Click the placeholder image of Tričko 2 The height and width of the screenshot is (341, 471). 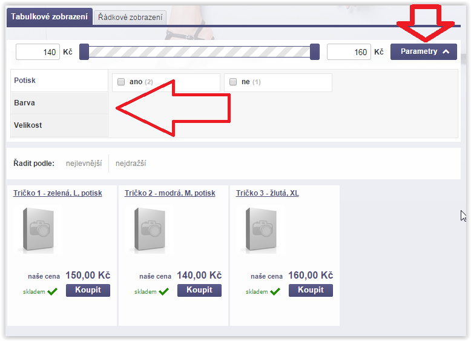(150, 230)
